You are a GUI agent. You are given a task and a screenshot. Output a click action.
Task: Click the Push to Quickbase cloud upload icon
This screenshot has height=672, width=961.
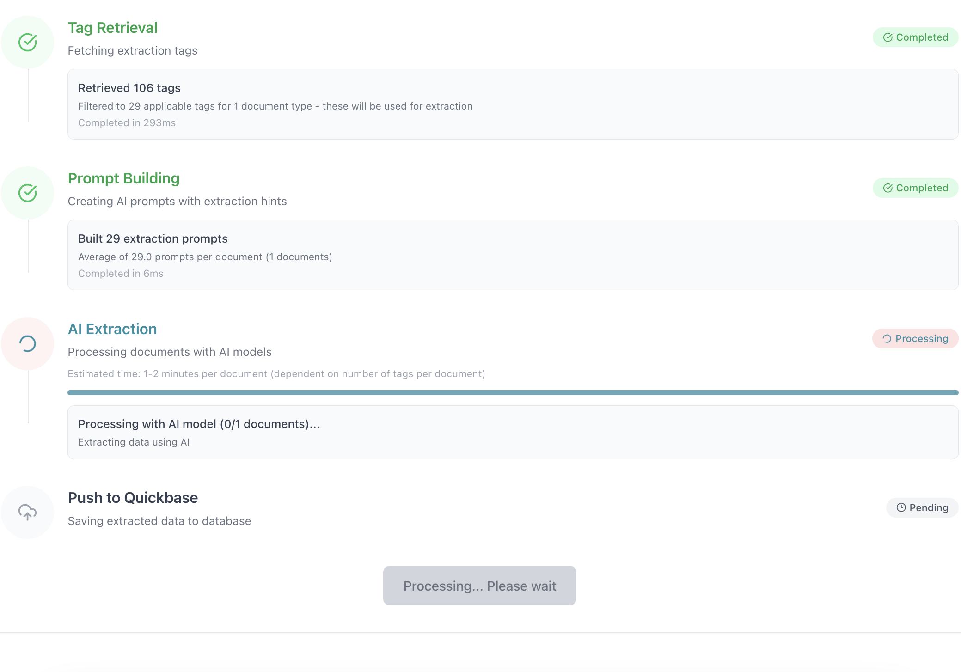click(28, 512)
